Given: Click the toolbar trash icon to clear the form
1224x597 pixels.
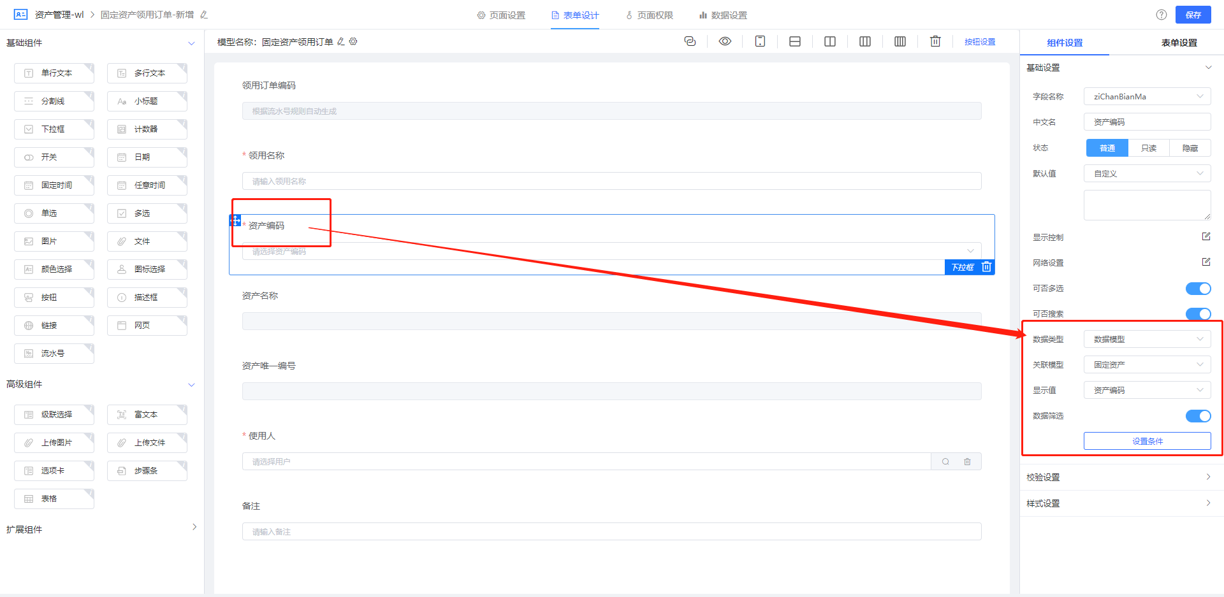Looking at the screenshot, I should click(x=935, y=41).
